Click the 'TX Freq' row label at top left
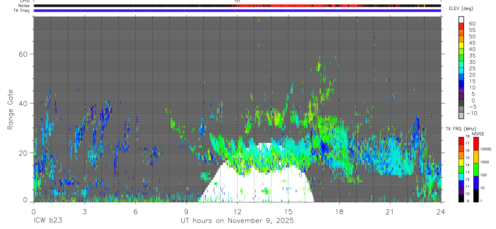The height and width of the screenshot is (229, 496). click(22, 11)
